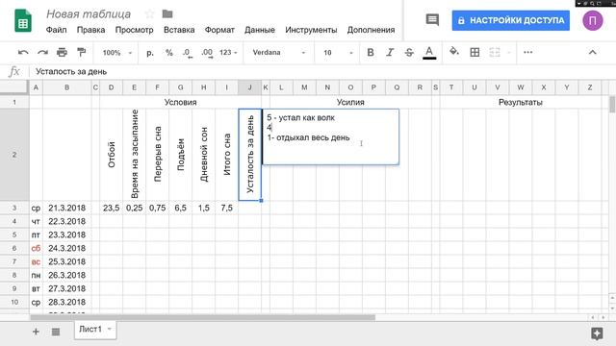Select column J header
The image size is (616, 346).
(x=249, y=87)
